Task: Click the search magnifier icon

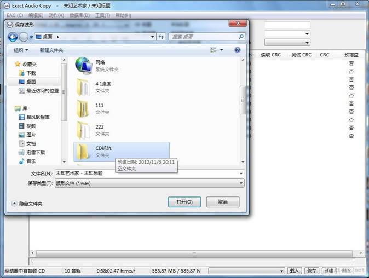Action: pyautogui.click(x=241, y=37)
